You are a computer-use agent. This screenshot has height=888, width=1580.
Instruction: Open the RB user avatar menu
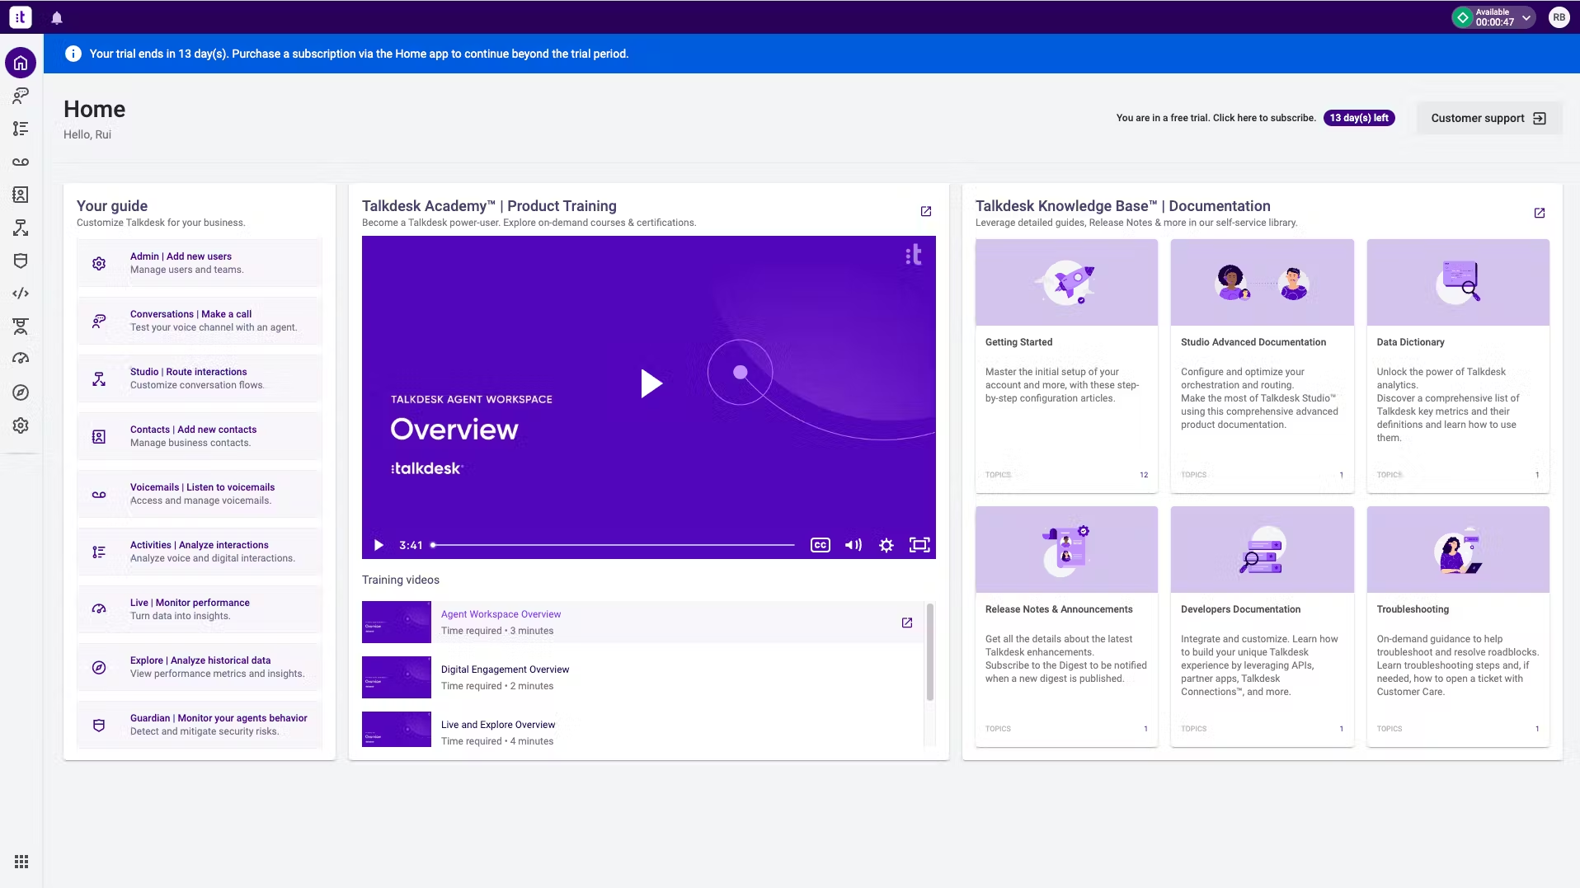pos(1559,17)
